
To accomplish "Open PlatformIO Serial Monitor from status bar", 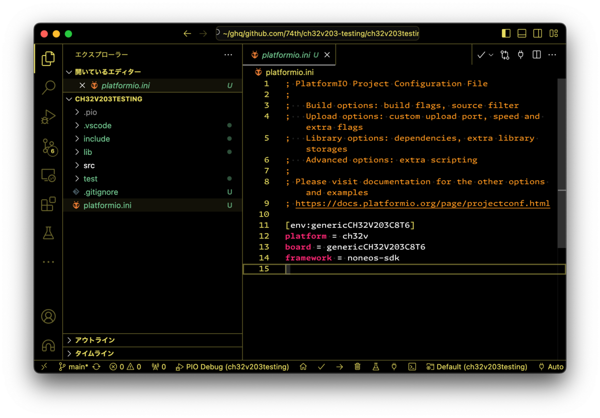I will pyautogui.click(x=394, y=367).
